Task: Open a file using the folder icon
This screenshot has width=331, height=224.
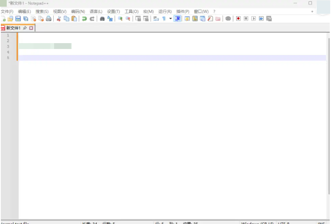Action: (x=10, y=19)
